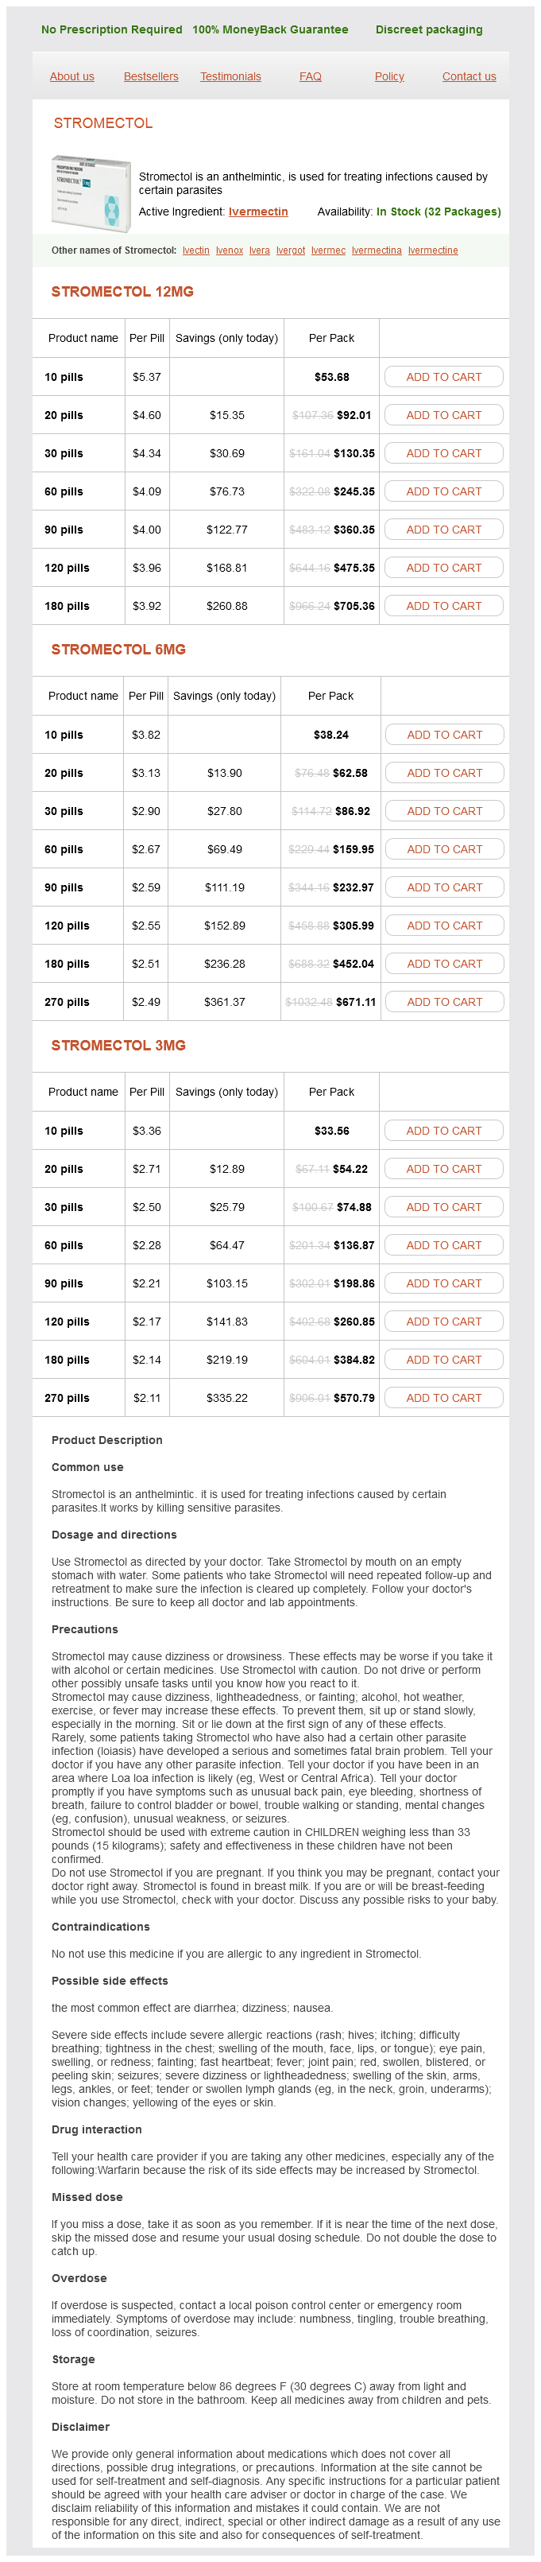The image size is (541, 2562).
Task: Open the About us page
Action: coord(71,76)
